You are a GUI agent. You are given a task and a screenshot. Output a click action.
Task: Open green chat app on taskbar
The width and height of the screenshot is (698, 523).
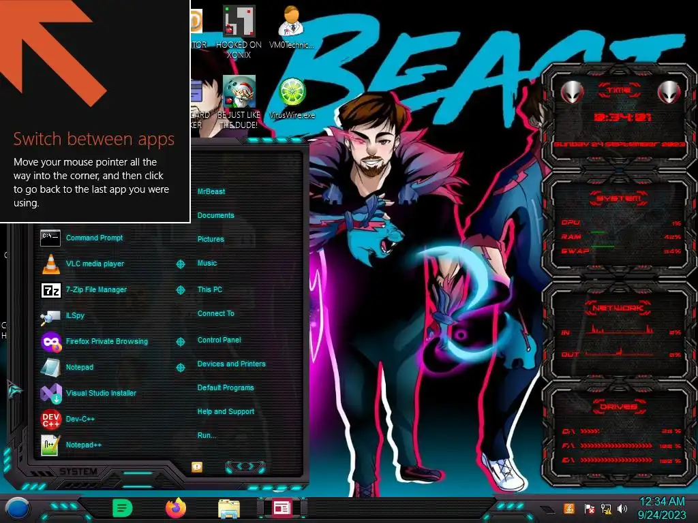click(123, 508)
